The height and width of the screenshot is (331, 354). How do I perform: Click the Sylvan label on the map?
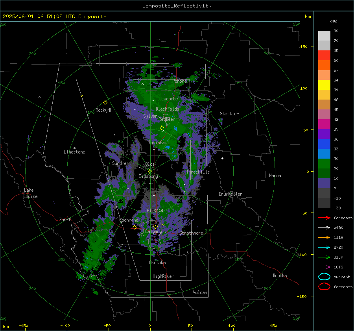click(x=150, y=116)
